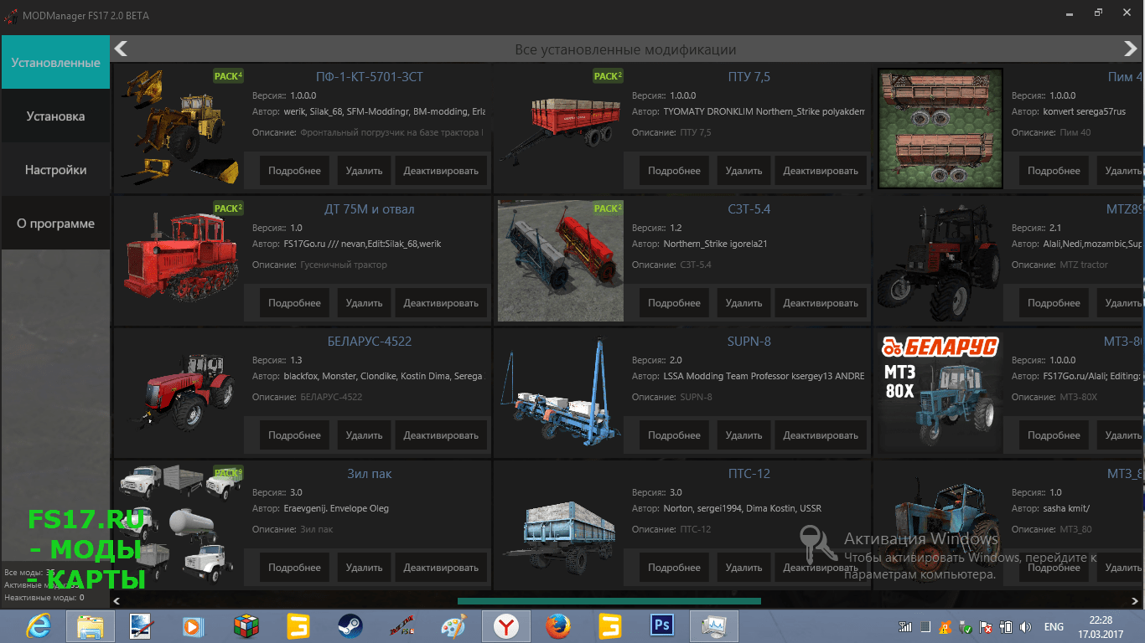Image resolution: width=1145 pixels, height=643 pixels.
Task: Switch to Установленные tab
Action: 55,63
